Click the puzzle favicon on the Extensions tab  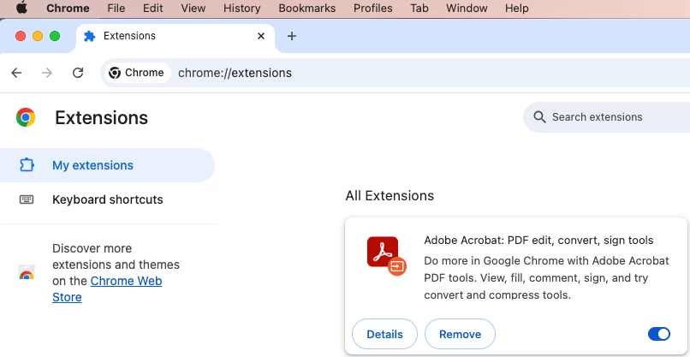[x=90, y=36]
